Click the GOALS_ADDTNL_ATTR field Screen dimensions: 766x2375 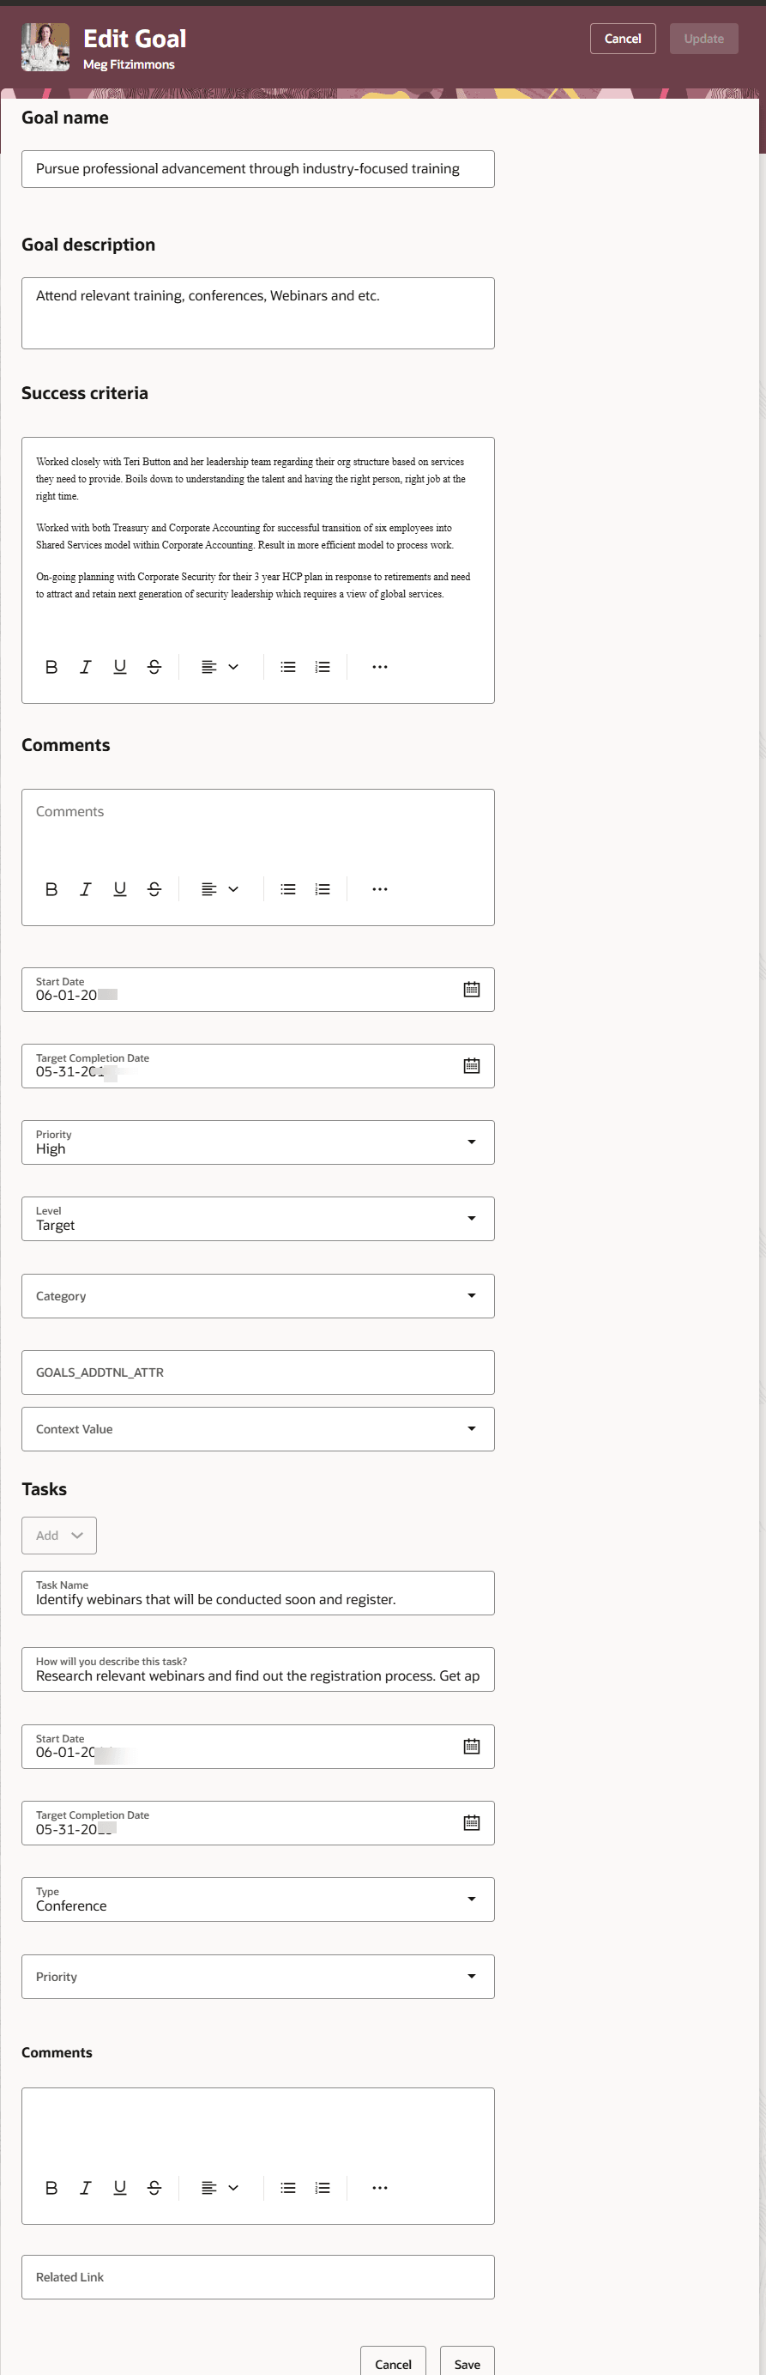(x=258, y=1372)
